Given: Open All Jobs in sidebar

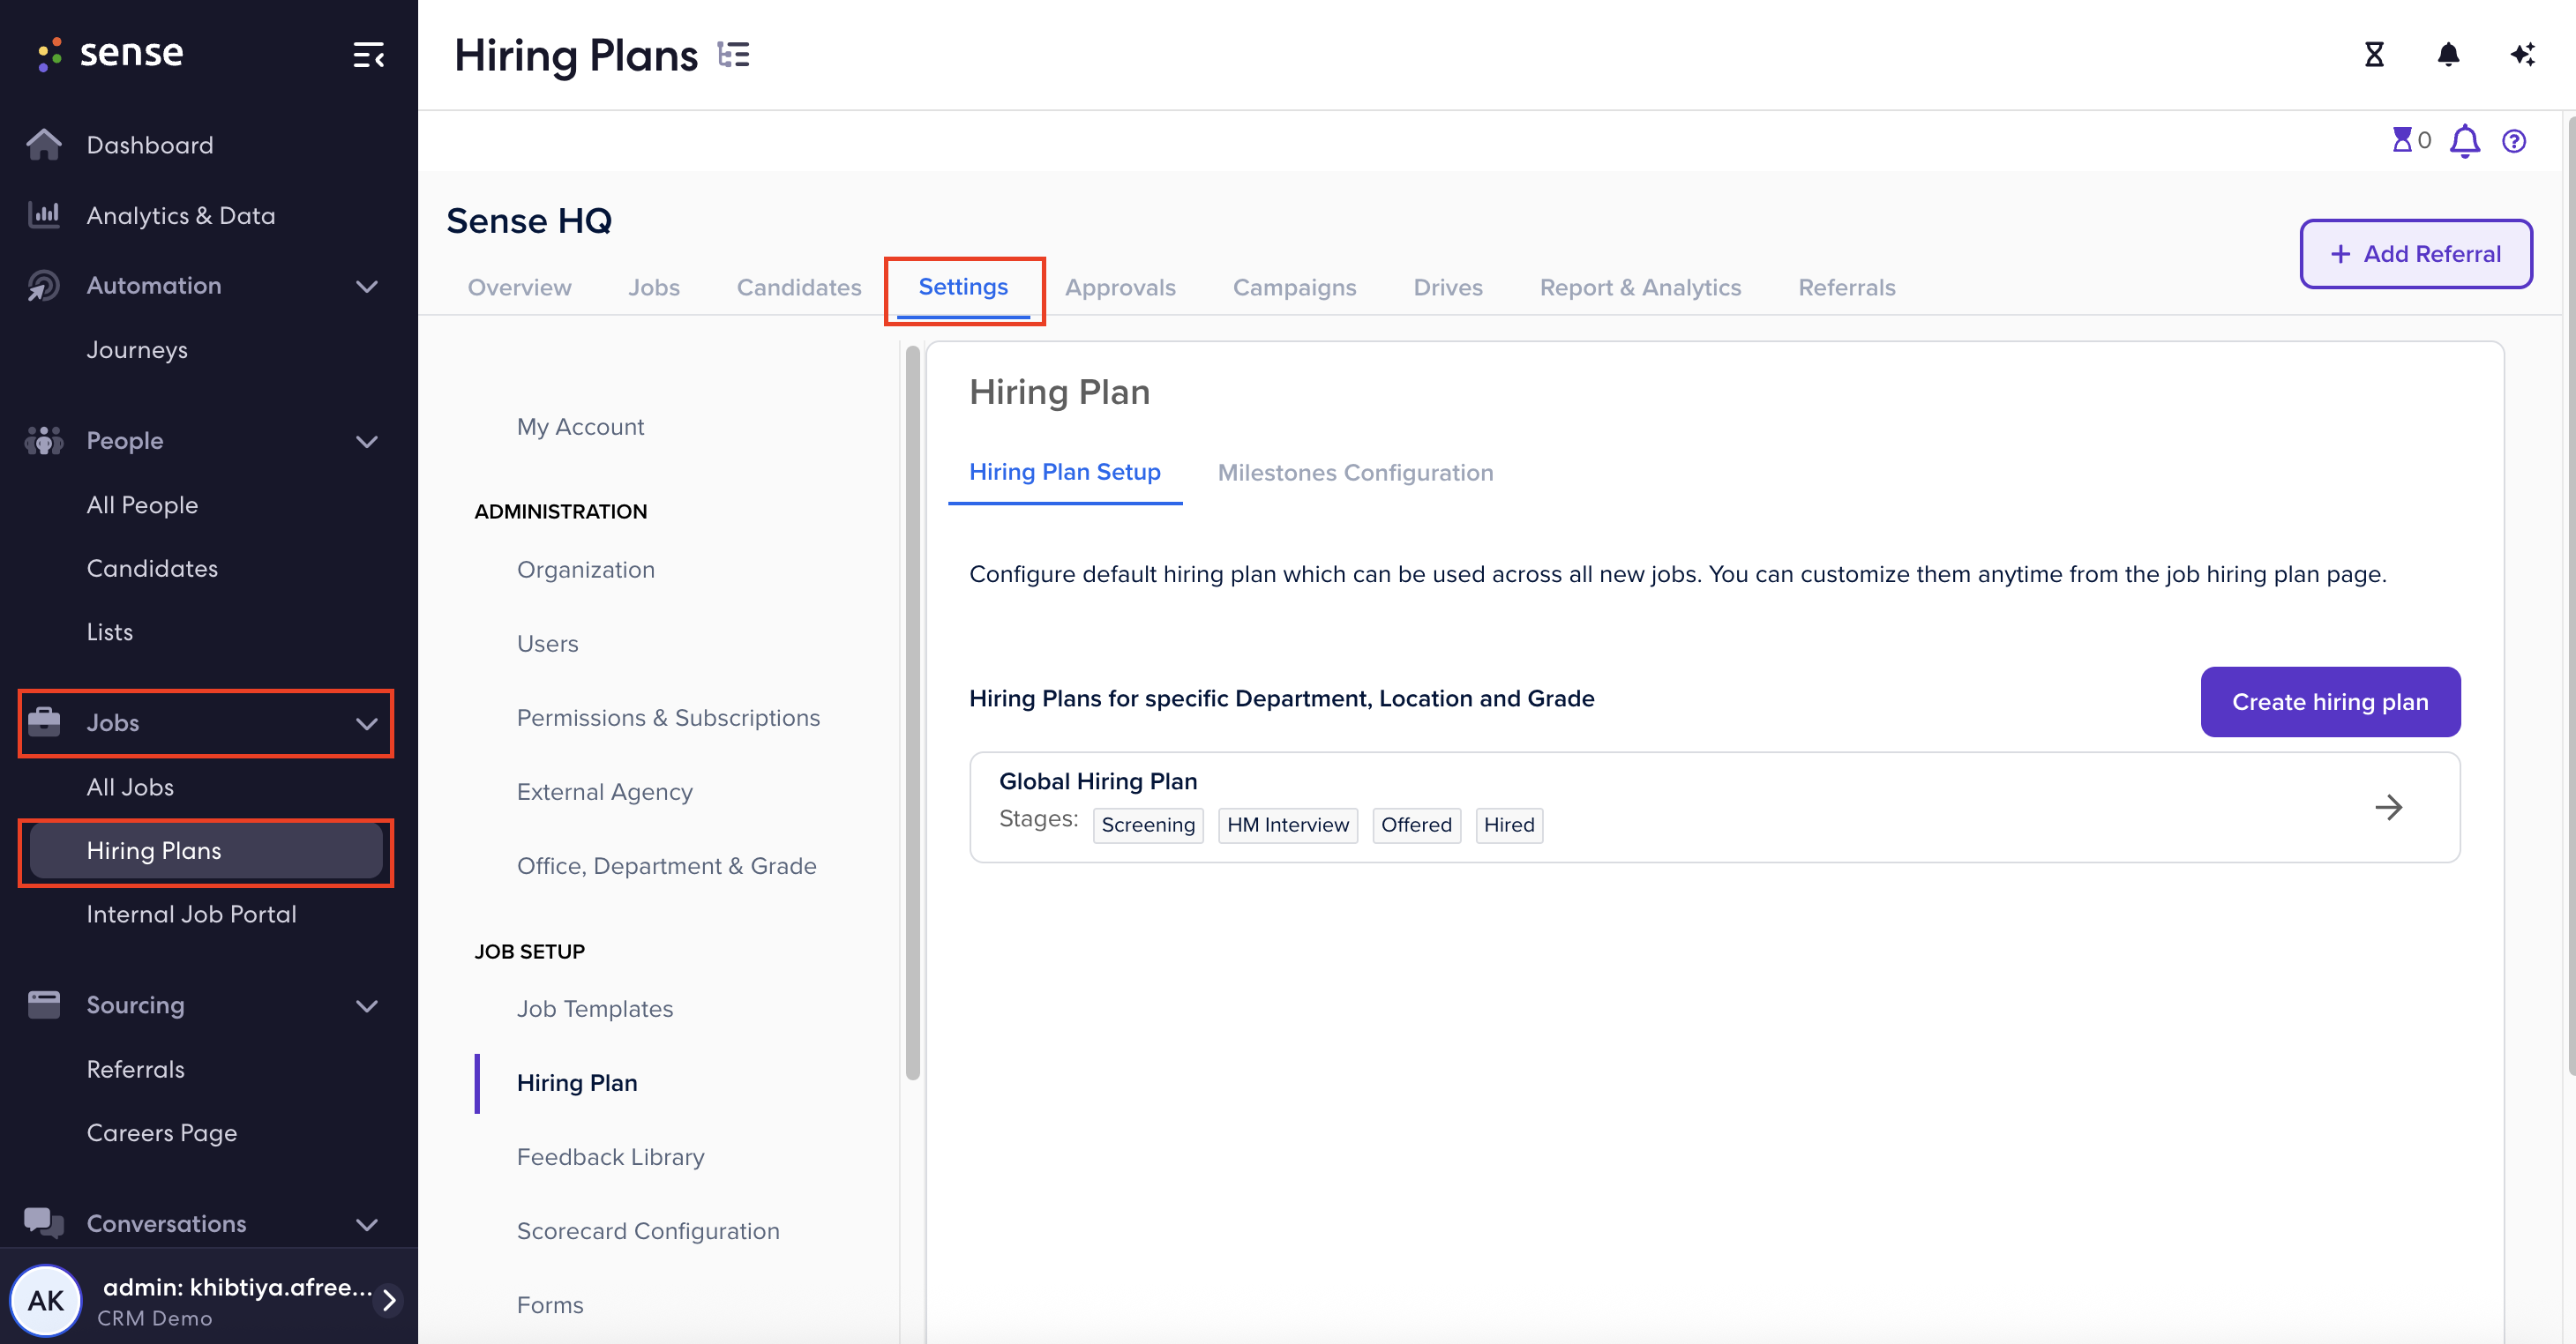Looking at the screenshot, I should click(130, 787).
